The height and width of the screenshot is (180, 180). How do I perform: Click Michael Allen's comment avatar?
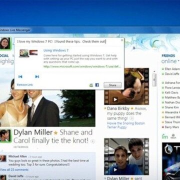point(3,158)
